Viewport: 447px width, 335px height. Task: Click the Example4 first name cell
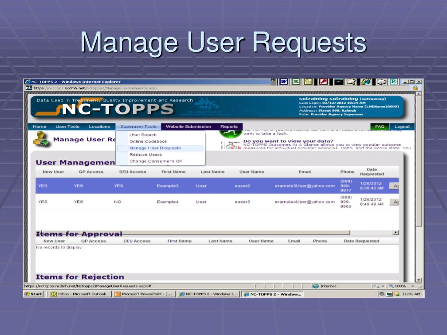(168, 202)
